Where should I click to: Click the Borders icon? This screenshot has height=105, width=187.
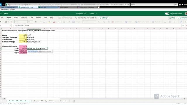tap(44, 22)
